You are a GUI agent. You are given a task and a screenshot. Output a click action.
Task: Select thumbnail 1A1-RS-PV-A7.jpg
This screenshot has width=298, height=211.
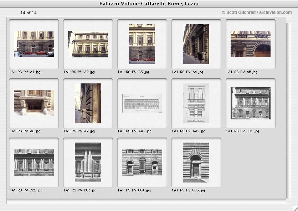pyautogui.click(x=88, y=103)
